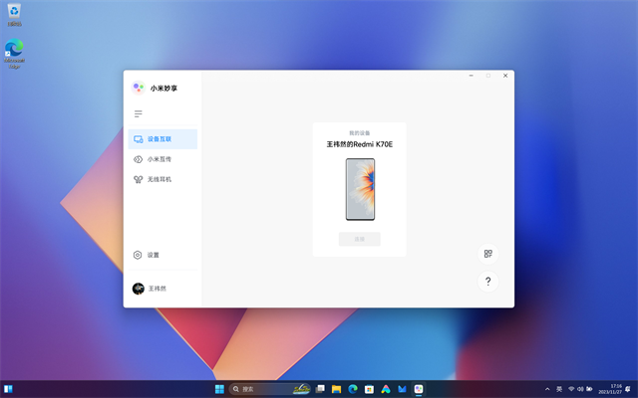This screenshot has width=638, height=398.
Task: Open the Windows Start menu
Action: [x=219, y=389]
